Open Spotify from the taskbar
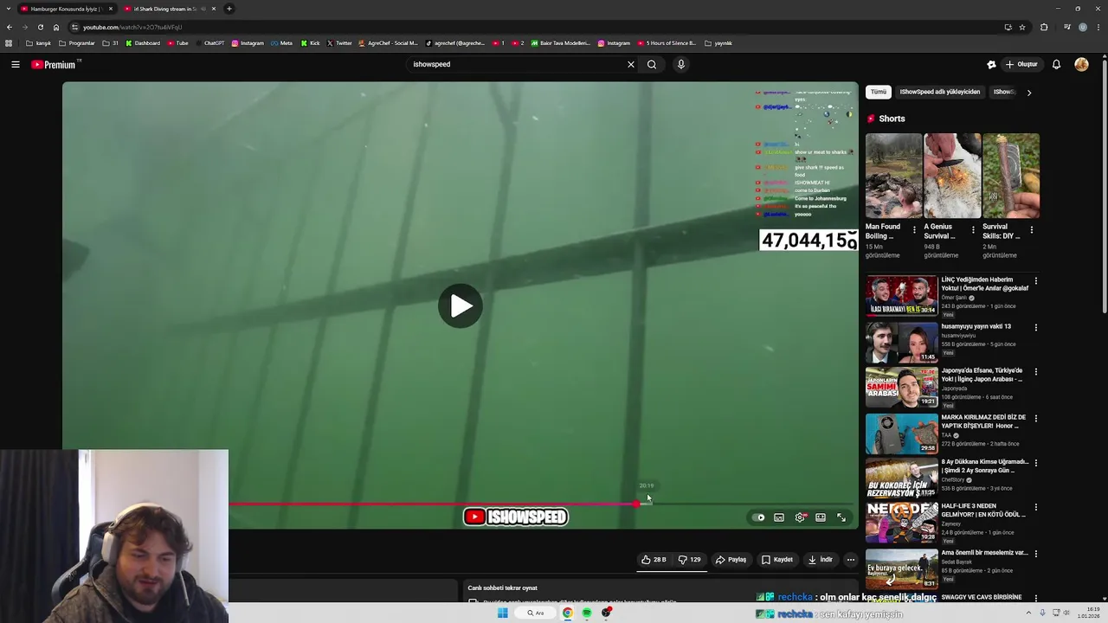The width and height of the screenshot is (1108, 623). coord(586,613)
